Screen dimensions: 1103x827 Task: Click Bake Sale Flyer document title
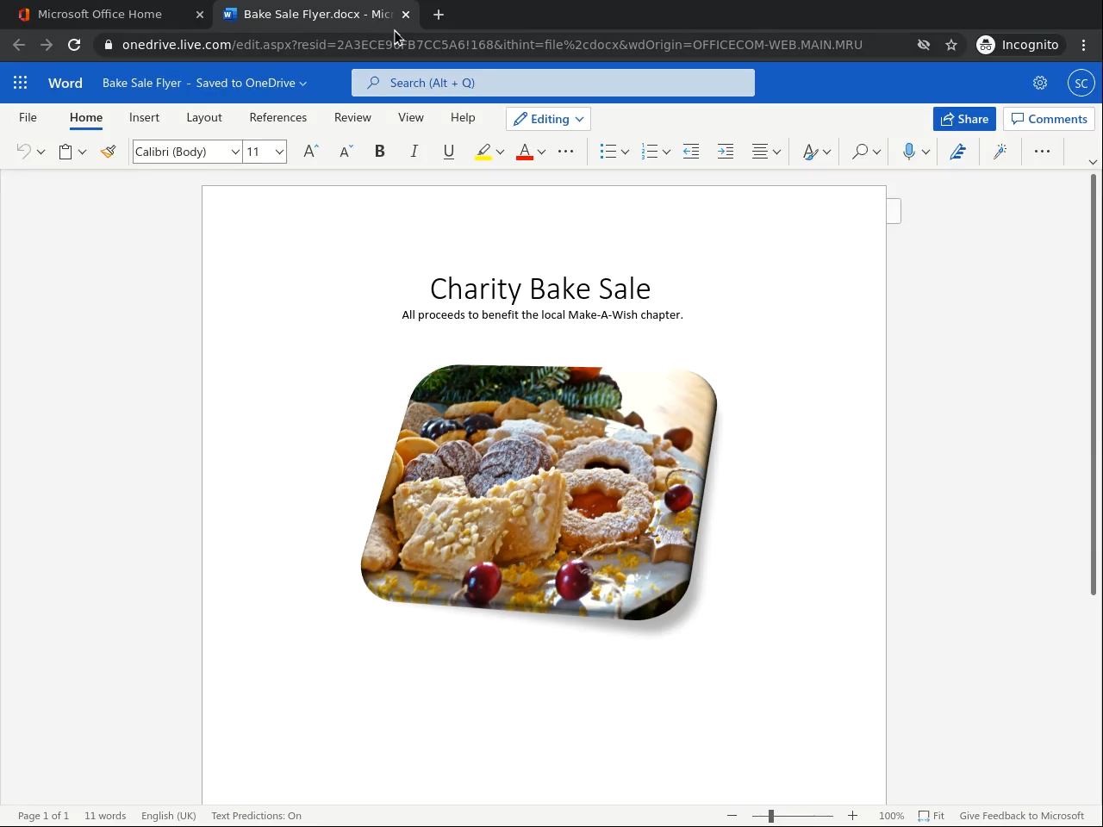tap(141, 83)
